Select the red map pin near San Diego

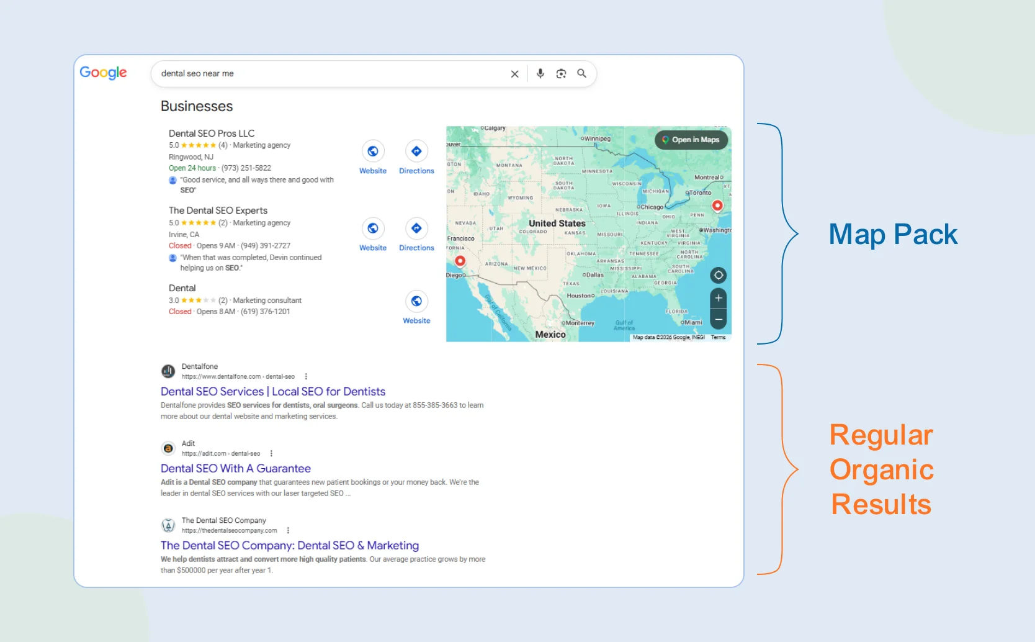coord(460,261)
